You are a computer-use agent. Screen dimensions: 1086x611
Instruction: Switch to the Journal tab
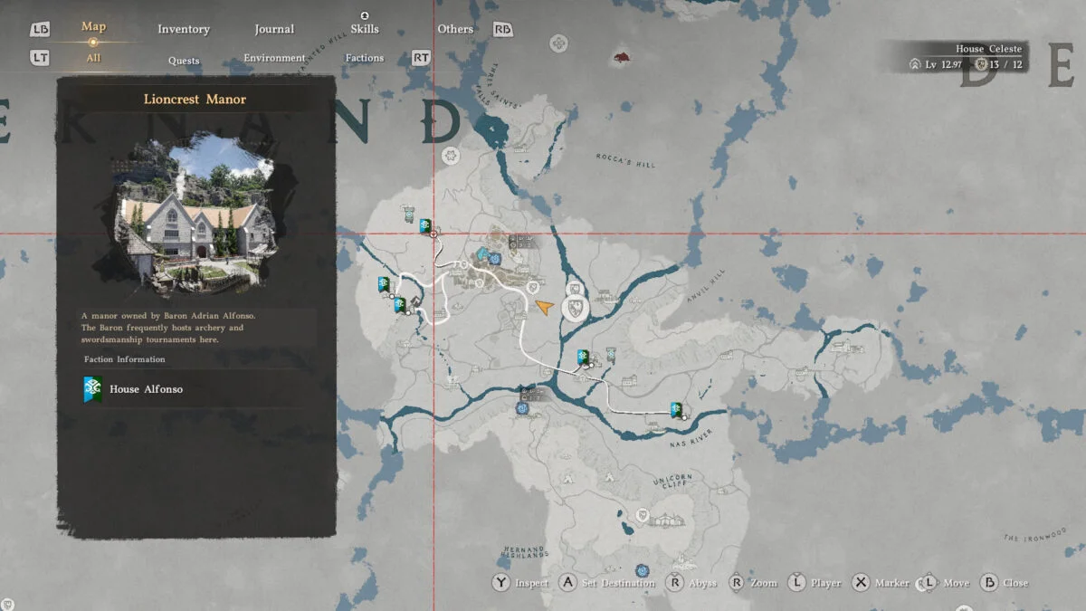pyautogui.click(x=274, y=29)
